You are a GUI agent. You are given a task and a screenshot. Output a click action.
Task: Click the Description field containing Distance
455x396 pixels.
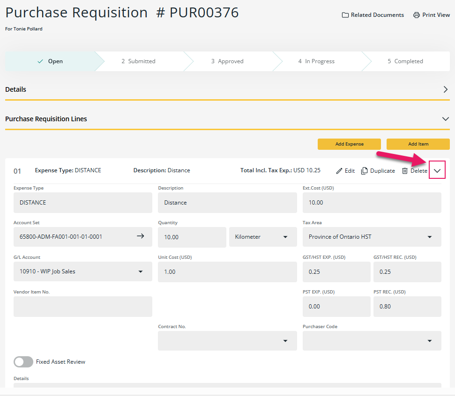pos(227,203)
